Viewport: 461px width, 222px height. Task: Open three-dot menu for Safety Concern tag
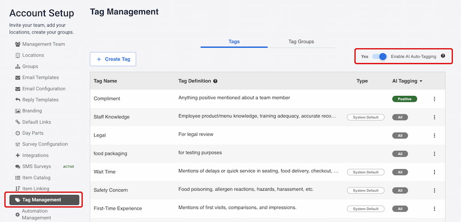click(435, 190)
